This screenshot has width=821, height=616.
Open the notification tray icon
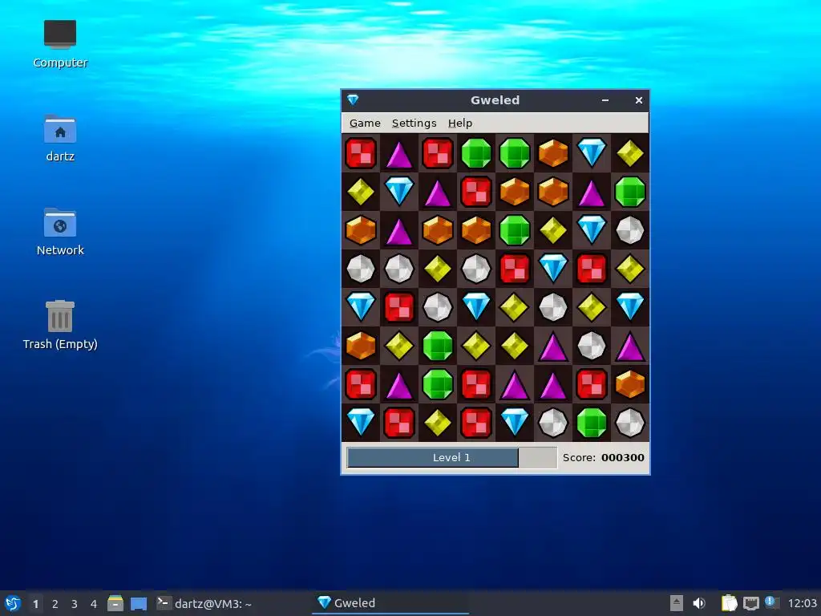point(771,602)
